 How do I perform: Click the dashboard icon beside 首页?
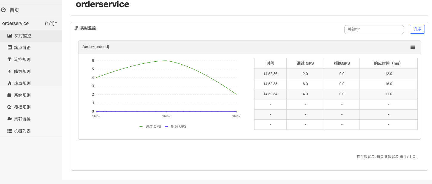pyautogui.click(x=3, y=10)
